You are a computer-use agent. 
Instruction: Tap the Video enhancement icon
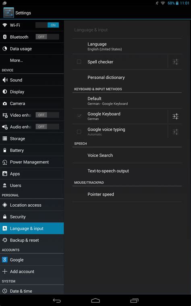(5, 115)
